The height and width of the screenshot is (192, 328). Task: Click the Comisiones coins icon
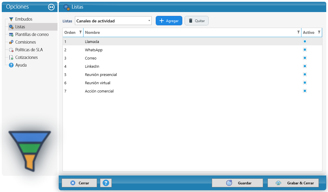11,42
